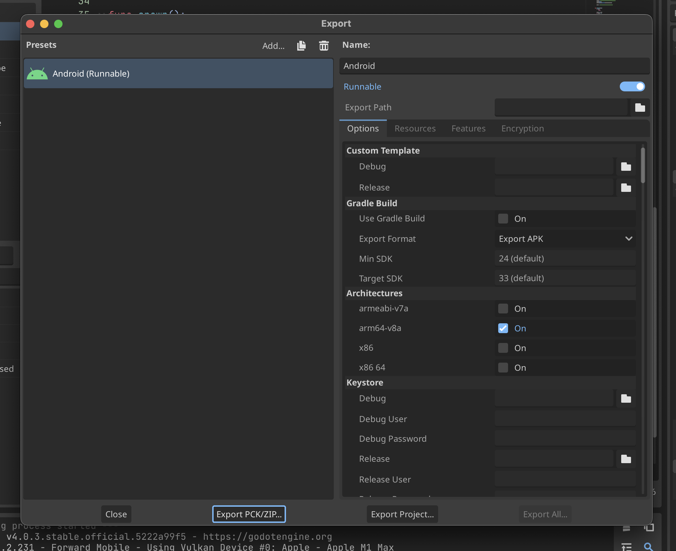
Task: Click Custom Template Release path field
Action: tap(554, 188)
